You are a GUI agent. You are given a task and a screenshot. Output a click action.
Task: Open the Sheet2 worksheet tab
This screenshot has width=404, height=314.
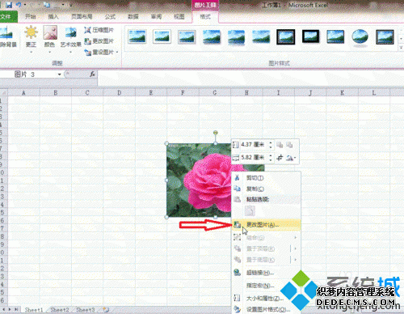60,310
